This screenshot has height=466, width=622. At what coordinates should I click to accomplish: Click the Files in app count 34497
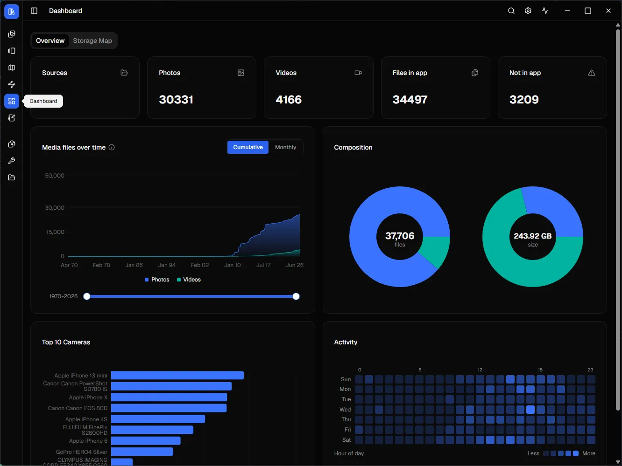tap(410, 100)
